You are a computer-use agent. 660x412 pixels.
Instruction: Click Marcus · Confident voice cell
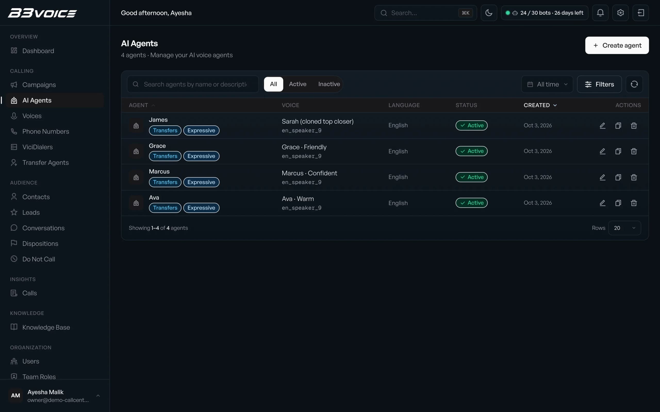[309, 173]
